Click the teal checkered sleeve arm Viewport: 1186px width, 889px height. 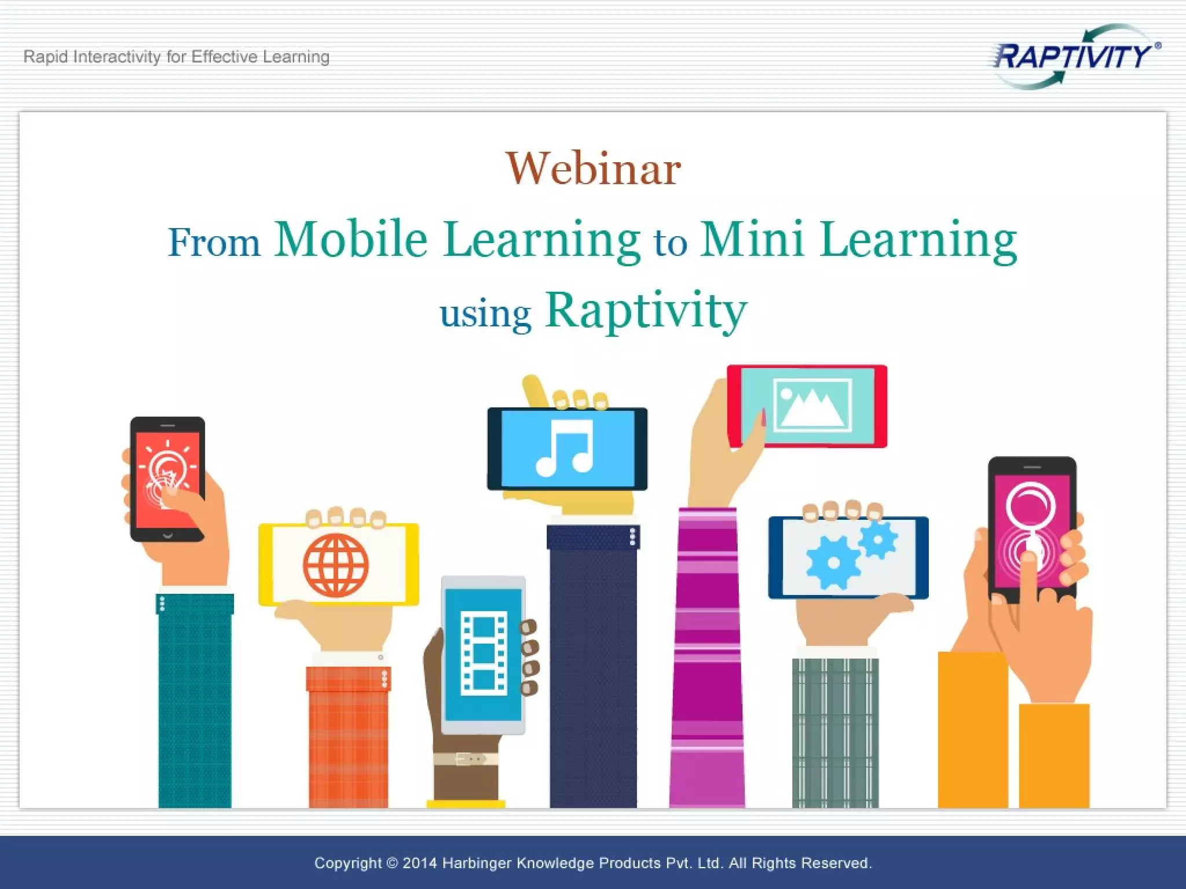[195, 700]
